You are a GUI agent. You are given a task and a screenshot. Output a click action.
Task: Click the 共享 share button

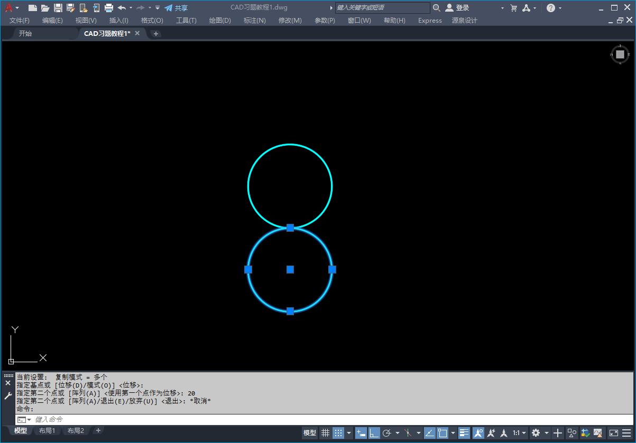[176, 8]
